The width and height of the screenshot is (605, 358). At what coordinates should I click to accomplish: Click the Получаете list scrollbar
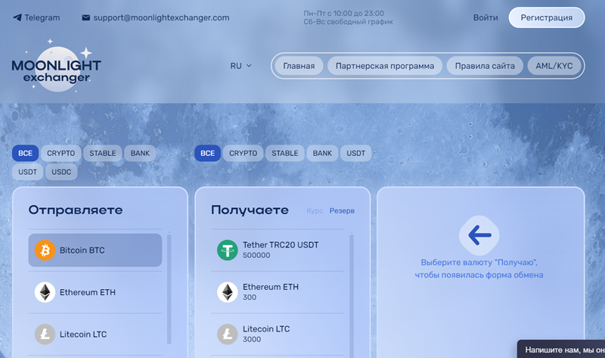pyautogui.click(x=352, y=295)
